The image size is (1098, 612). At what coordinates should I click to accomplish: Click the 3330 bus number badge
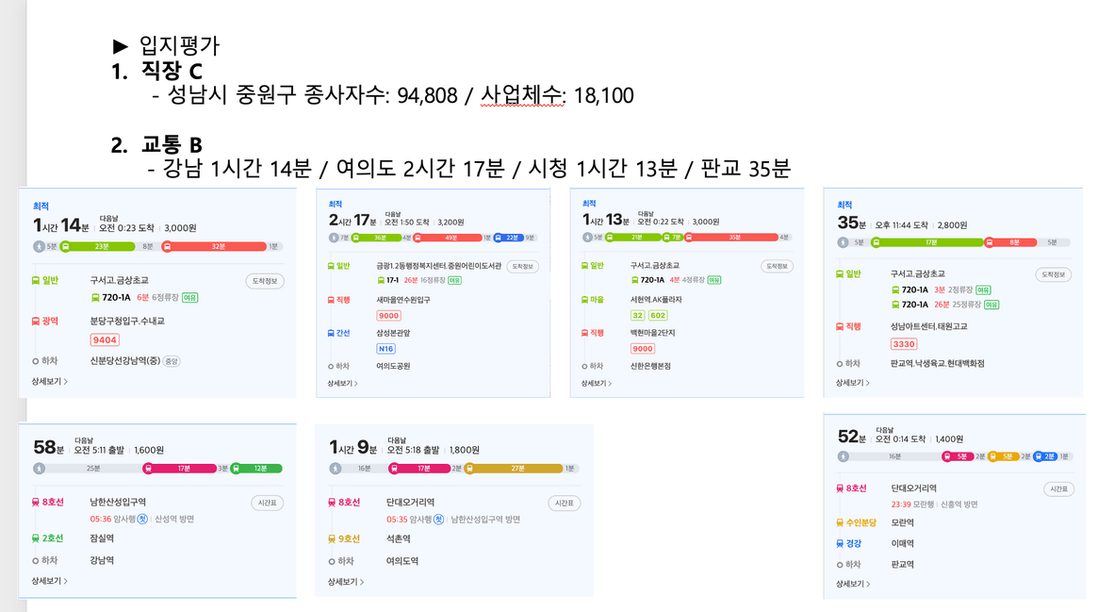pyautogui.click(x=904, y=344)
